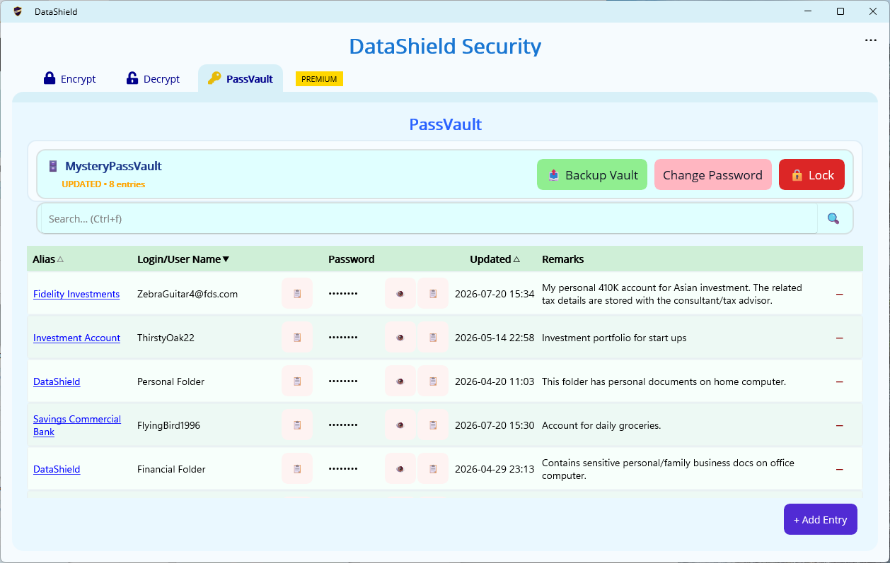
Task: Remove the Investment Account entry
Action: tap(840, 338)
